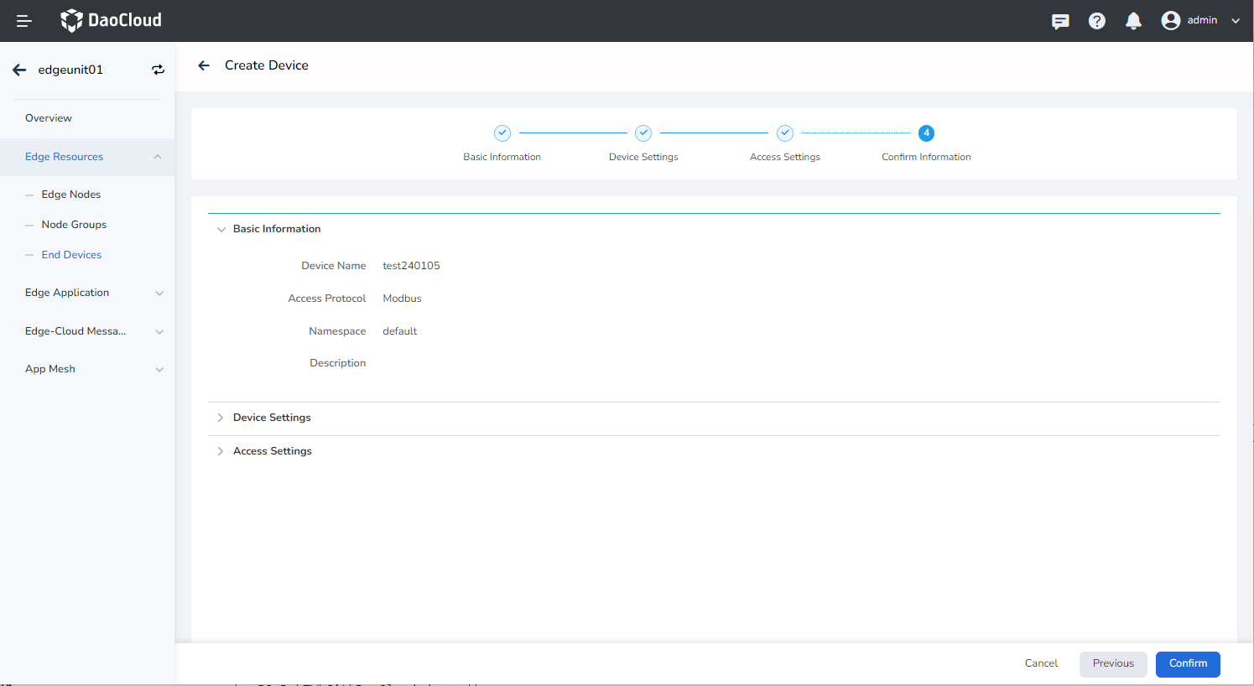Image resolution: width=1254 pixels, height=686 pixels.
Task: Open the notifications bell icon
Action: pos(1133,21)
